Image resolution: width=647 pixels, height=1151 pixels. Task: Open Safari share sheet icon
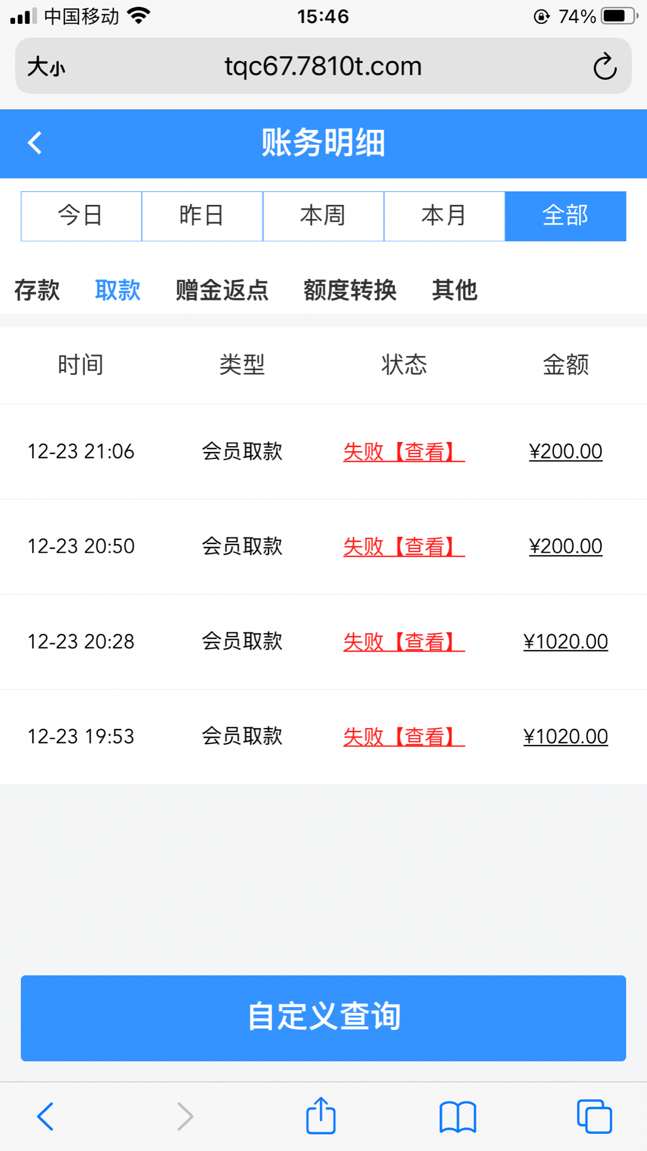pyautogui.click(x=321, y=1116)
